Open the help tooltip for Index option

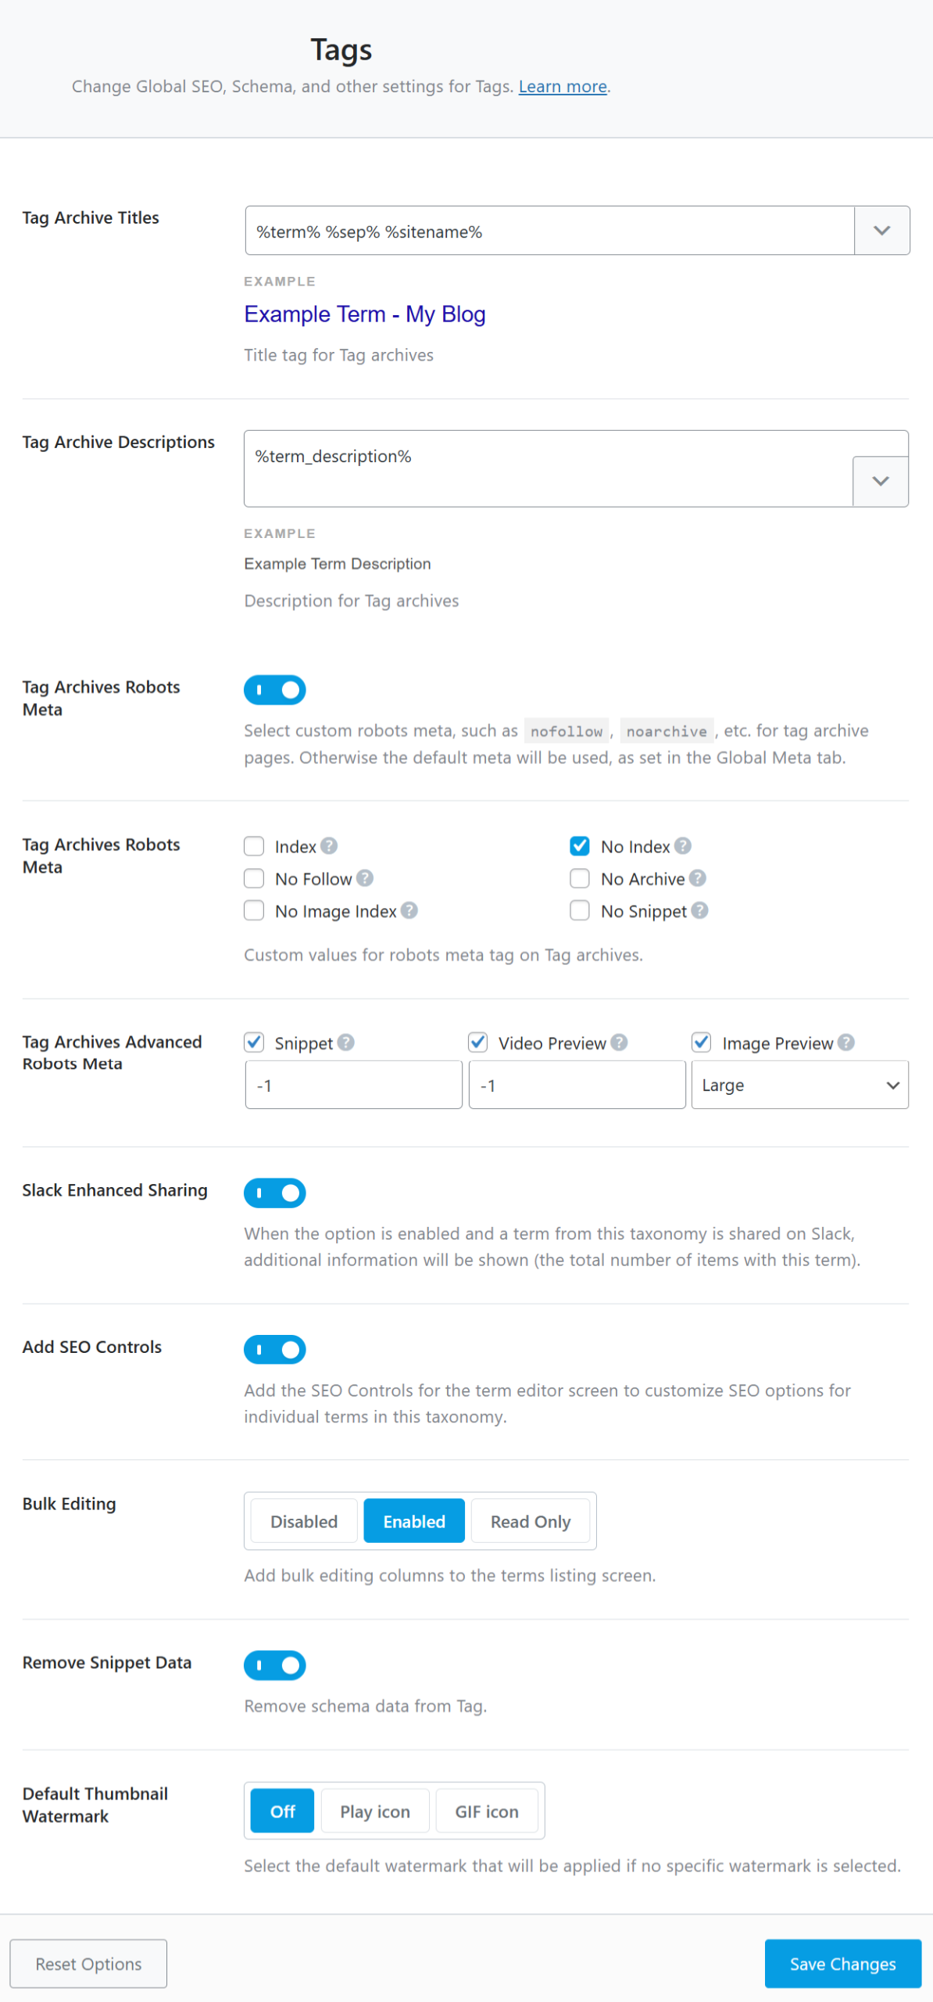[328, 846]
